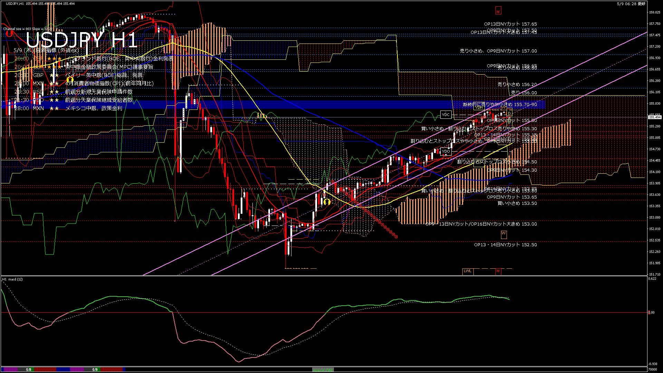The width and height of the screenshot is (663, 373).
Task: Click the H1 macd (12) indicator label
Action: 12,279
